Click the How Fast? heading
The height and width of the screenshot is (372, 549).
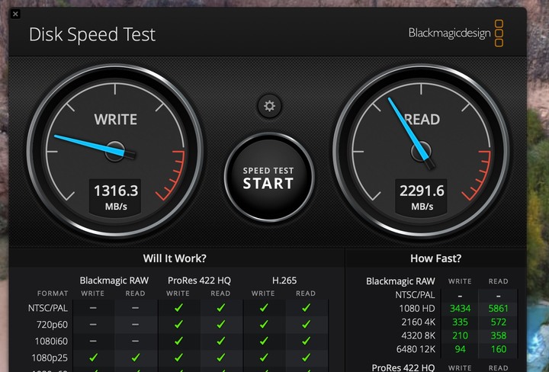(x=435, y=258)
